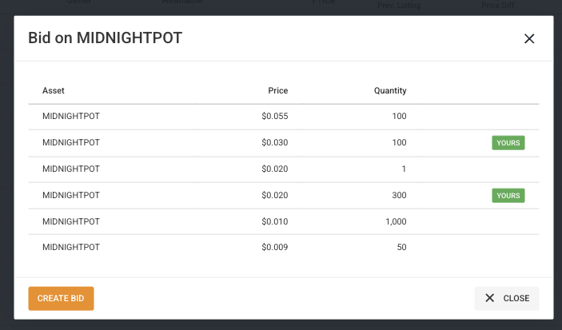The image size is (562, 330).
Task: Select the YOURS badge on the $0.030 bid
Action: 508,142
